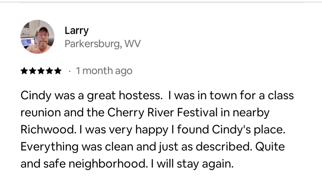
Task: Click the "1 month ago" timestamp
Action: point(104,71)
